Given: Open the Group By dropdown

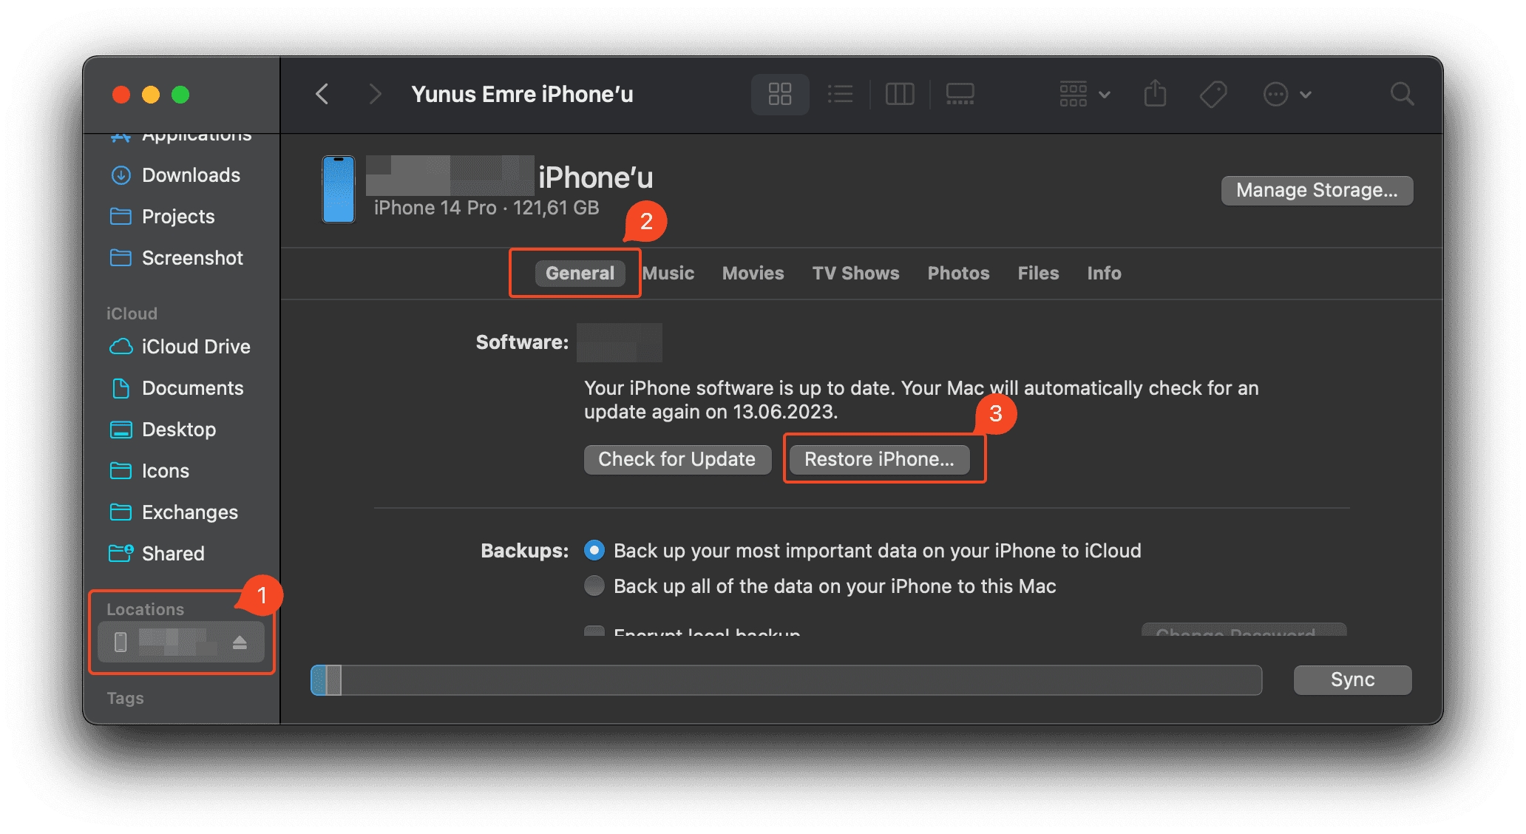Looking at the screenshot, I should [1084, 94].
